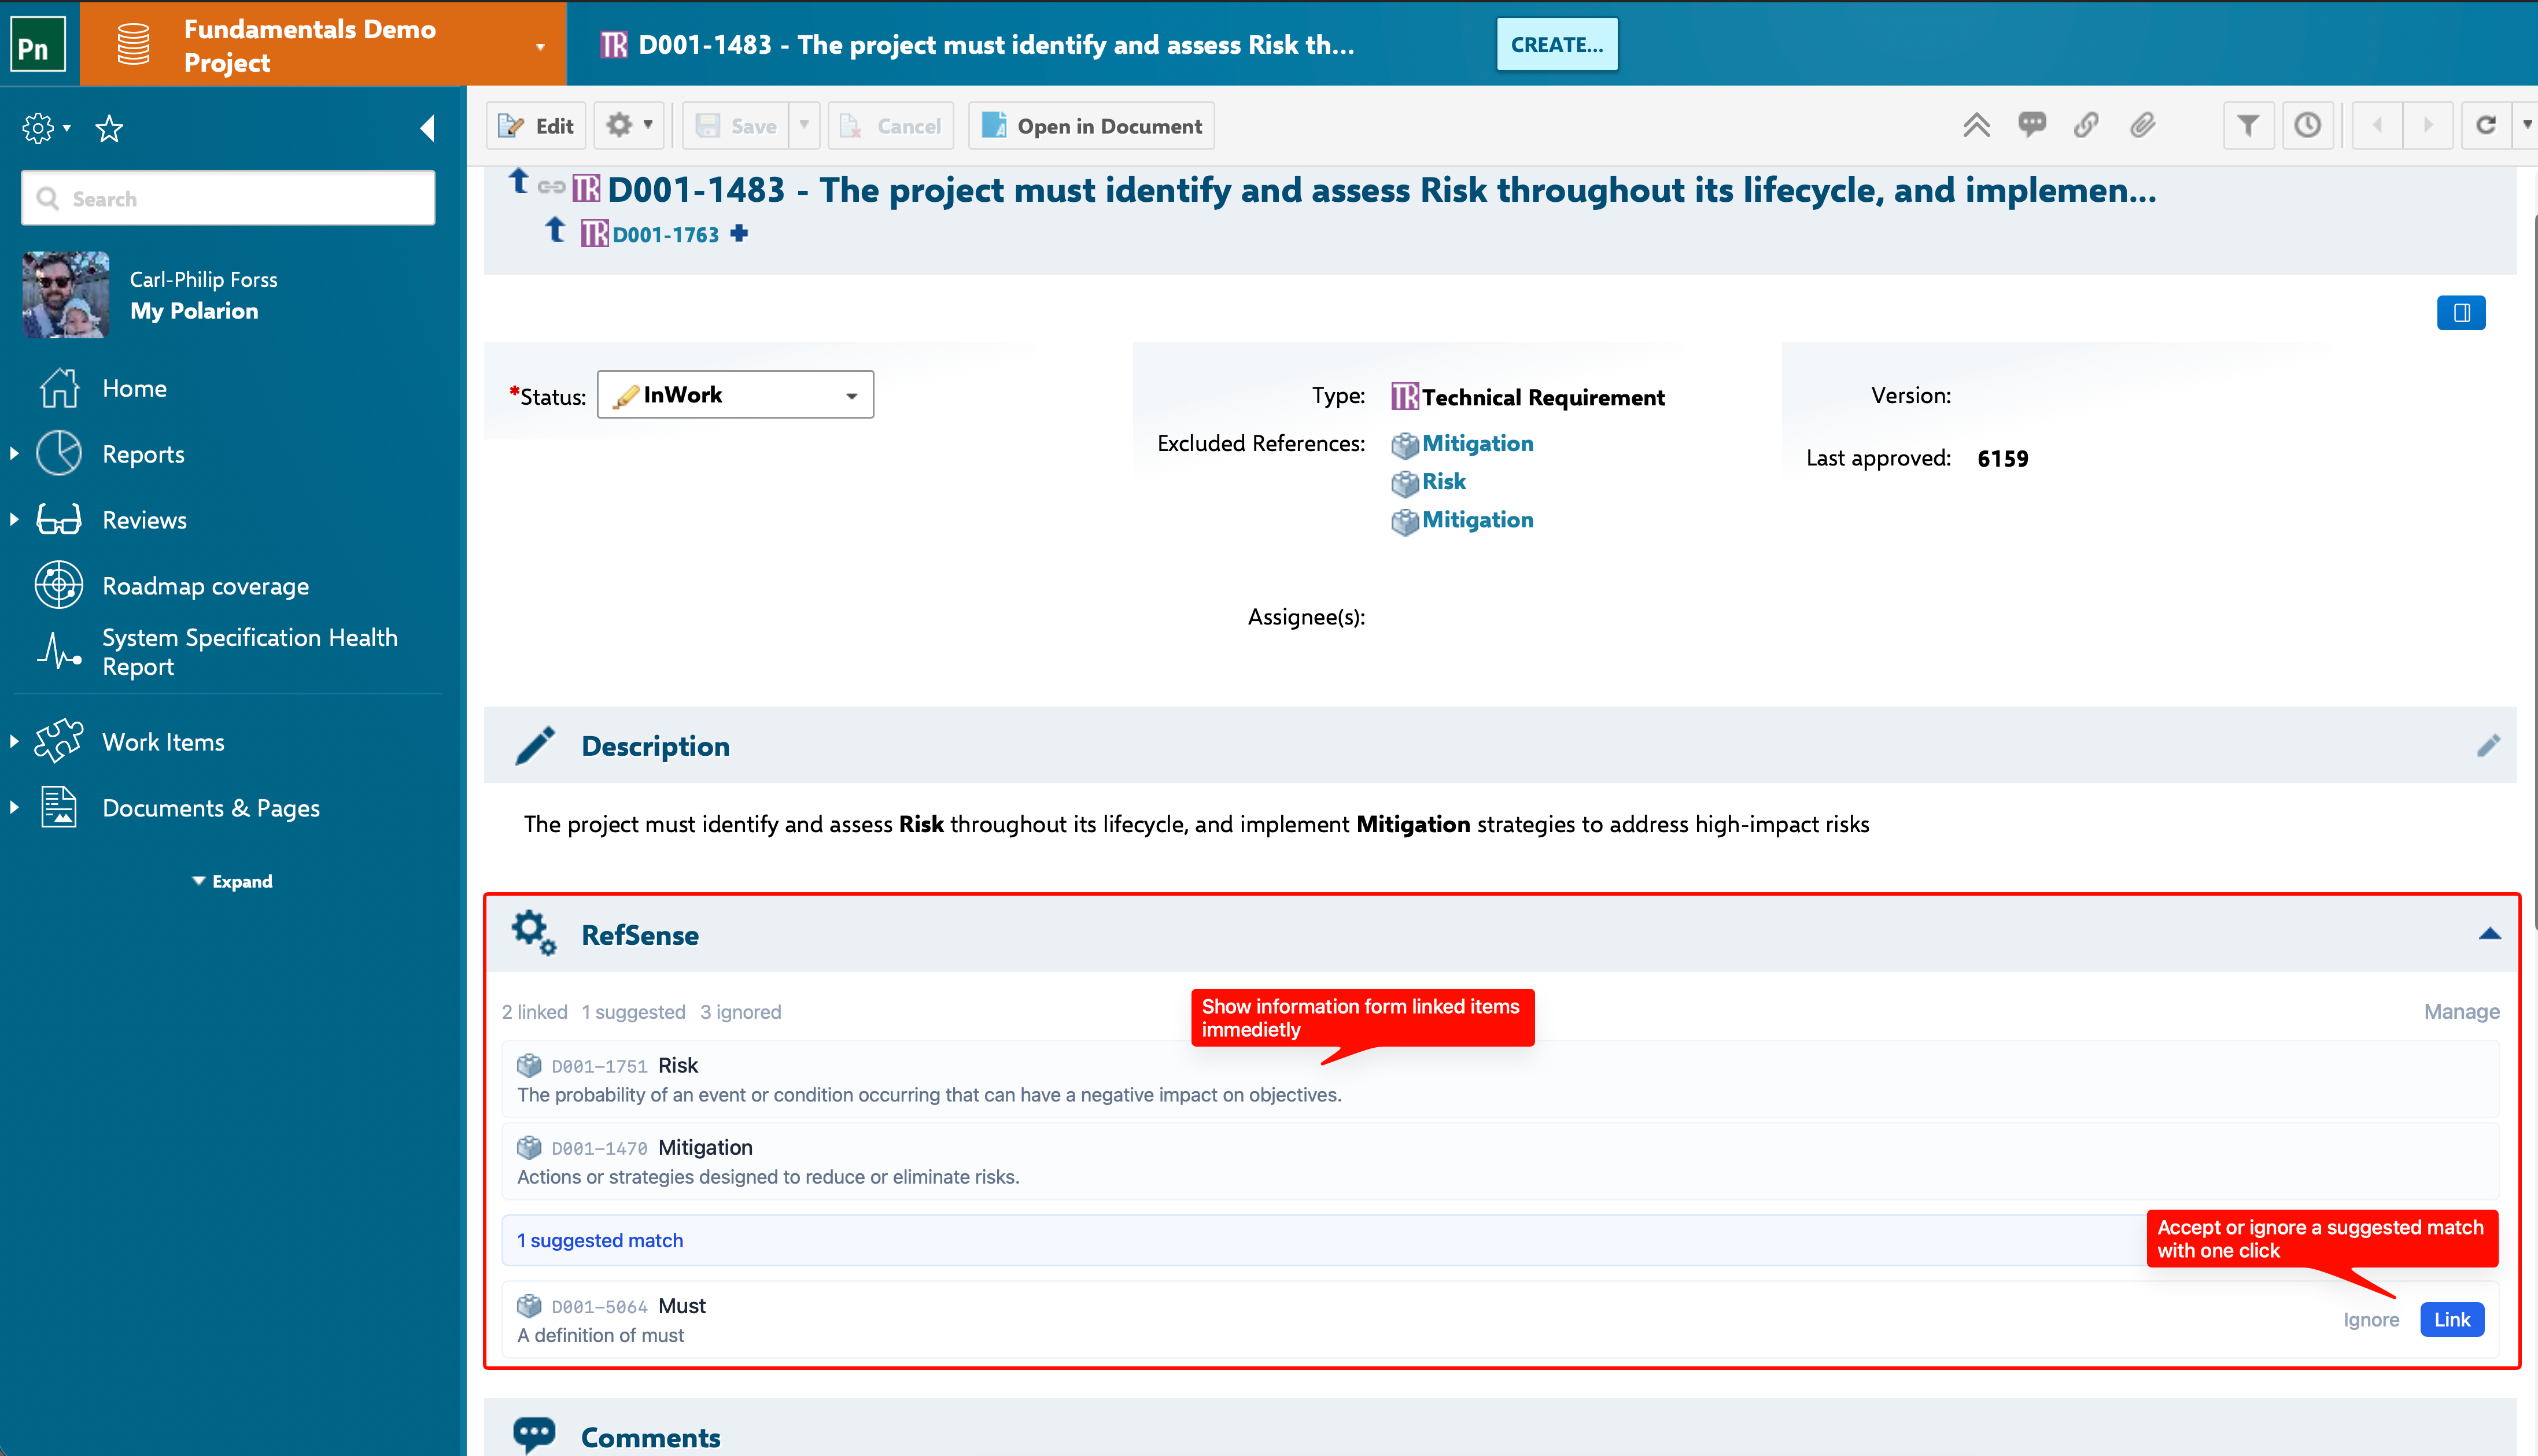Expand the Work Items navigation node
This screenshot has height=1456, width=2538.
14,742
